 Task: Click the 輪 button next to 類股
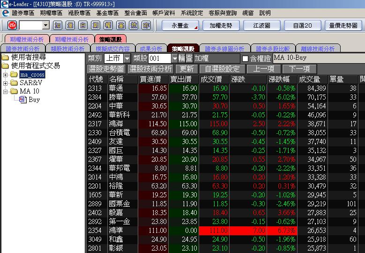[182, 58]
